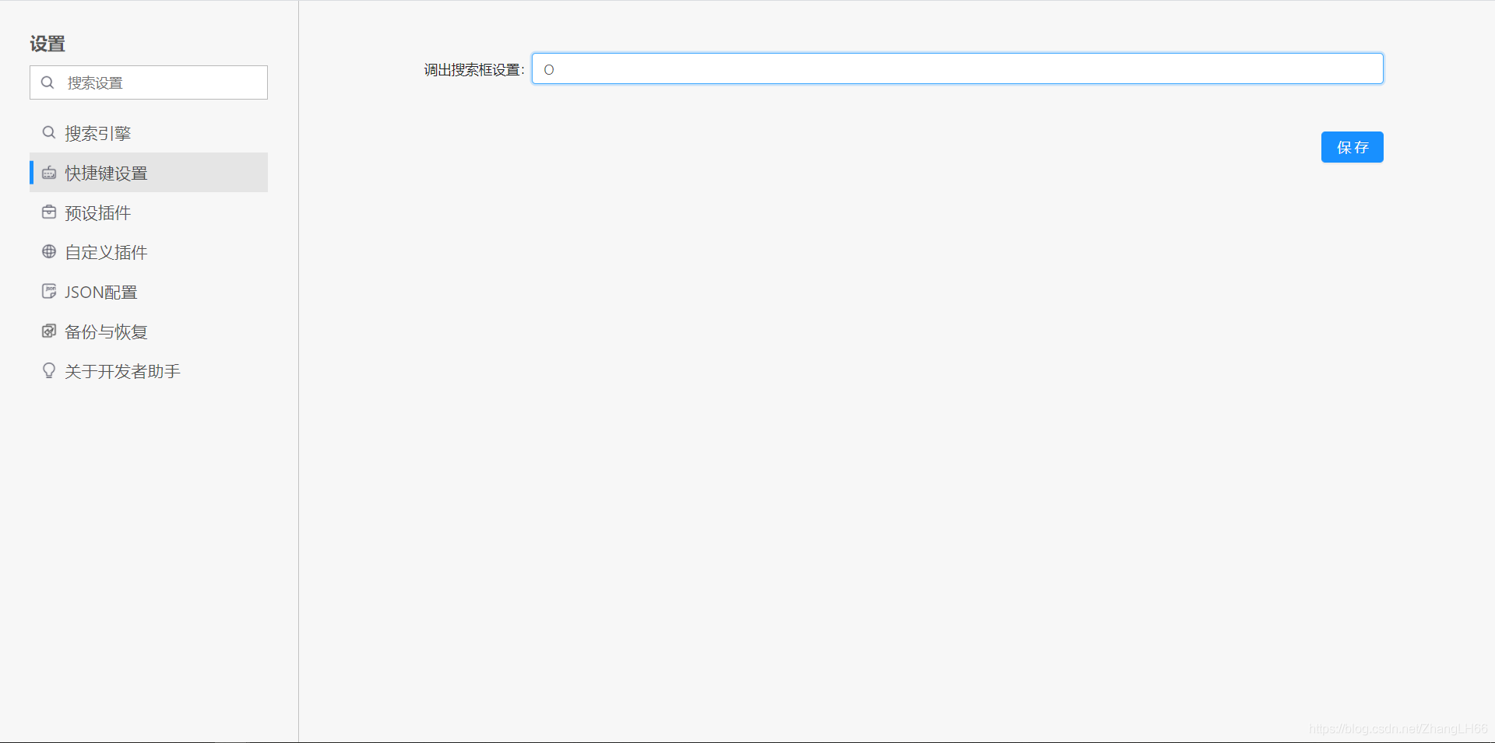
Task: Click the magnifier icon beside 搜索引擎
Action: coord(49,133)
